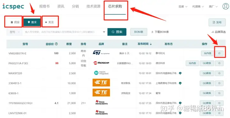The image size is (230, 118).
Task: Expand the search box batch-input arrow
Action: [x=104, y=32]
